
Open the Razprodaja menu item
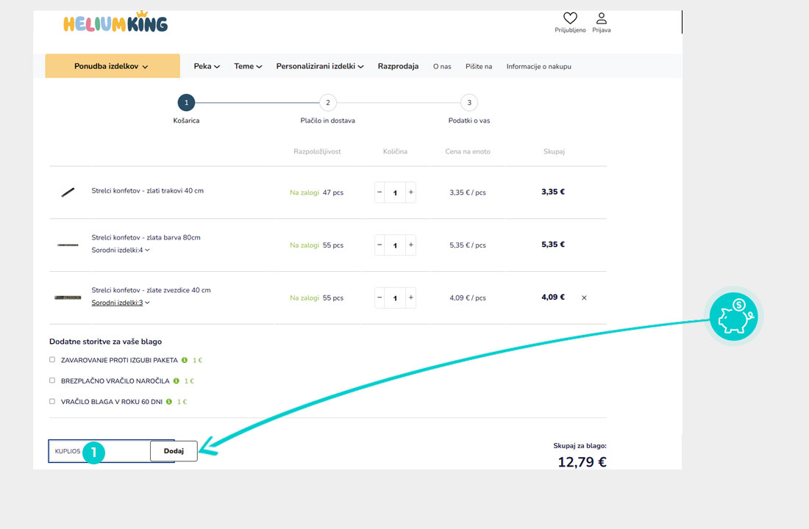[x=398, y=66]
